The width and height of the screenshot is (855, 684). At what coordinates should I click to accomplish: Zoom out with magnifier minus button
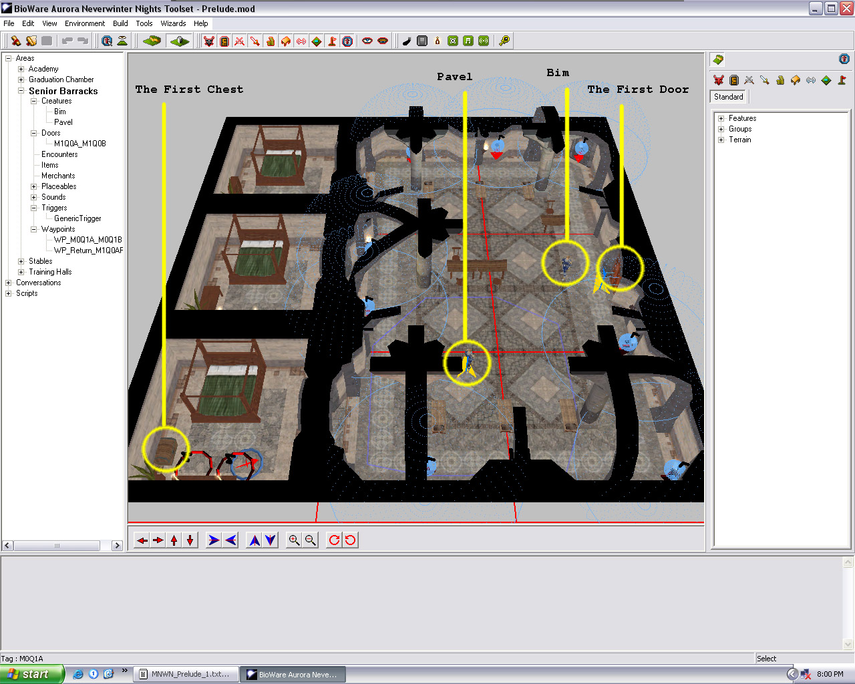pos(310,540)
